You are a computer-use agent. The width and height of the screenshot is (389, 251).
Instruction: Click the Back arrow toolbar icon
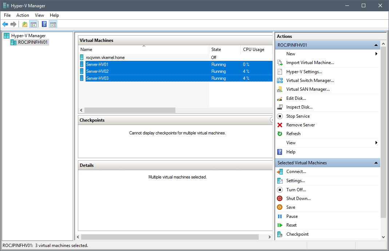point(5,24)
